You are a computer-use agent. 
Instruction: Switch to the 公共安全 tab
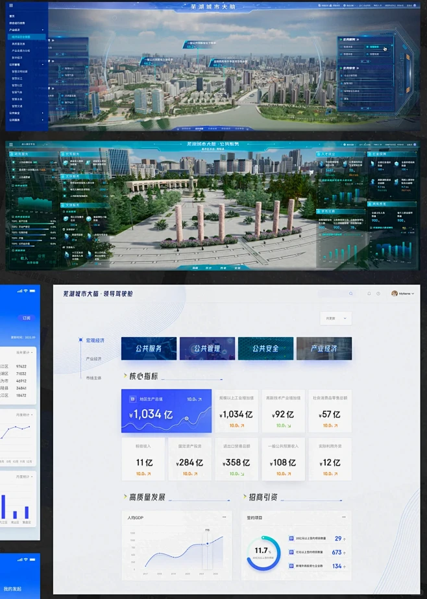[x=265, y=348]
